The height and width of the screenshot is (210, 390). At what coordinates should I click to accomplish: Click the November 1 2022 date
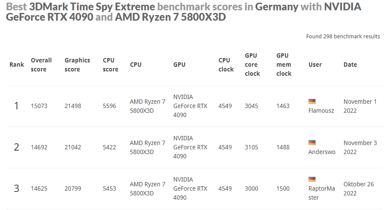pos(360,106)
